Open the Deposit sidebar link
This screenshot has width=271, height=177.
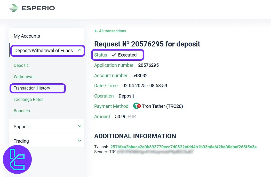point(21,65)
